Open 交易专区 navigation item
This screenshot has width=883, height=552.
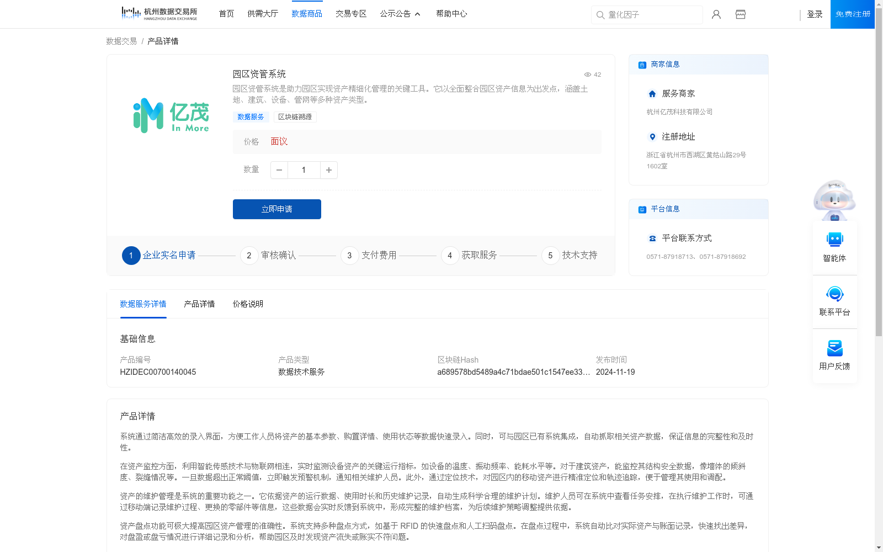(x=351, y=14)
